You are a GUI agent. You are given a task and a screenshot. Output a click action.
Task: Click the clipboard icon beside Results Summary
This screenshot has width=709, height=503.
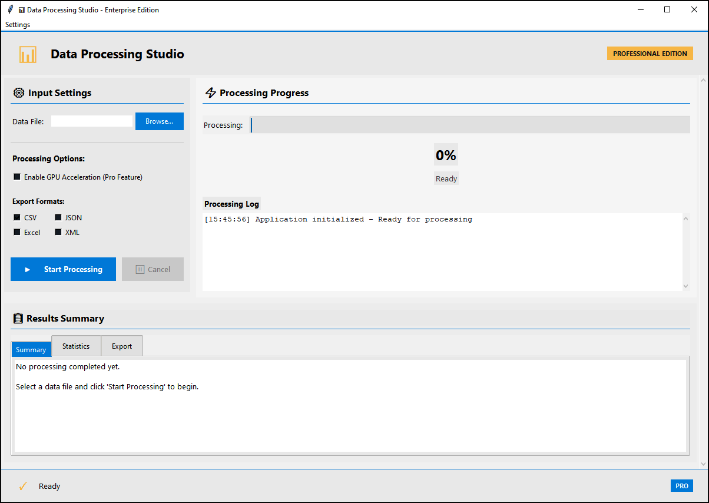(17, 318)
